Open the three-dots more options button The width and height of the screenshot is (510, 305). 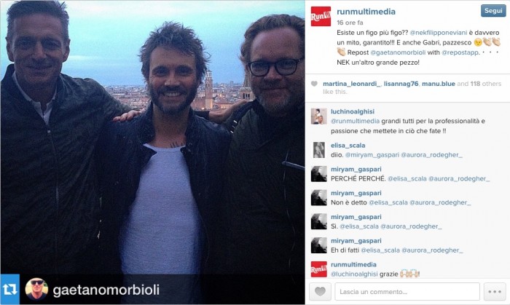[495, 291]
